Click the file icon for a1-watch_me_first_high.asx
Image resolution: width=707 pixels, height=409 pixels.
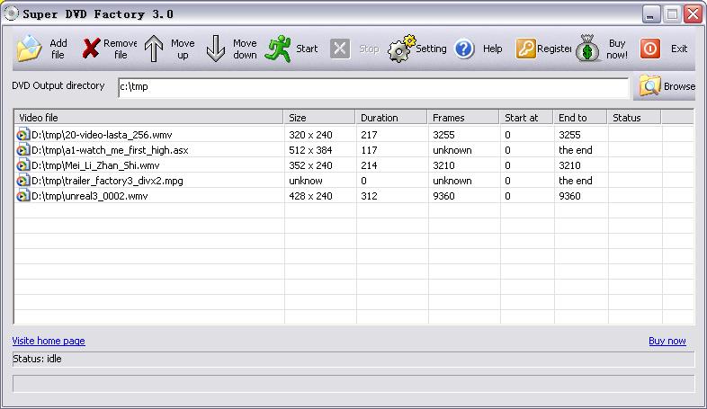point(22,150)
